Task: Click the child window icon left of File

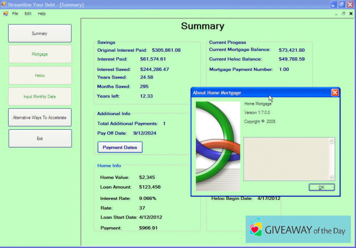Action: [x=6, y=14]
